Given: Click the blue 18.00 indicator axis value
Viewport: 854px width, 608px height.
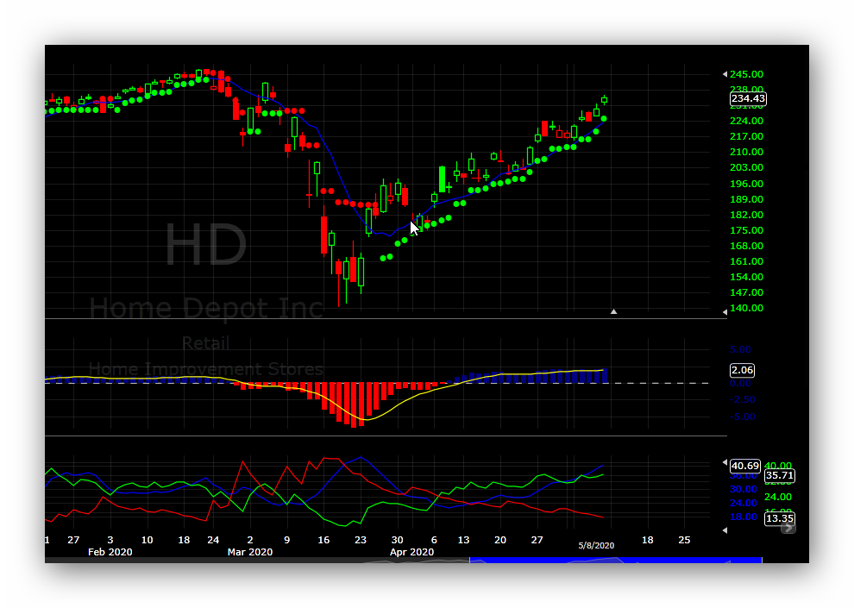Looking at the screenshot, I should coord(744,517).
